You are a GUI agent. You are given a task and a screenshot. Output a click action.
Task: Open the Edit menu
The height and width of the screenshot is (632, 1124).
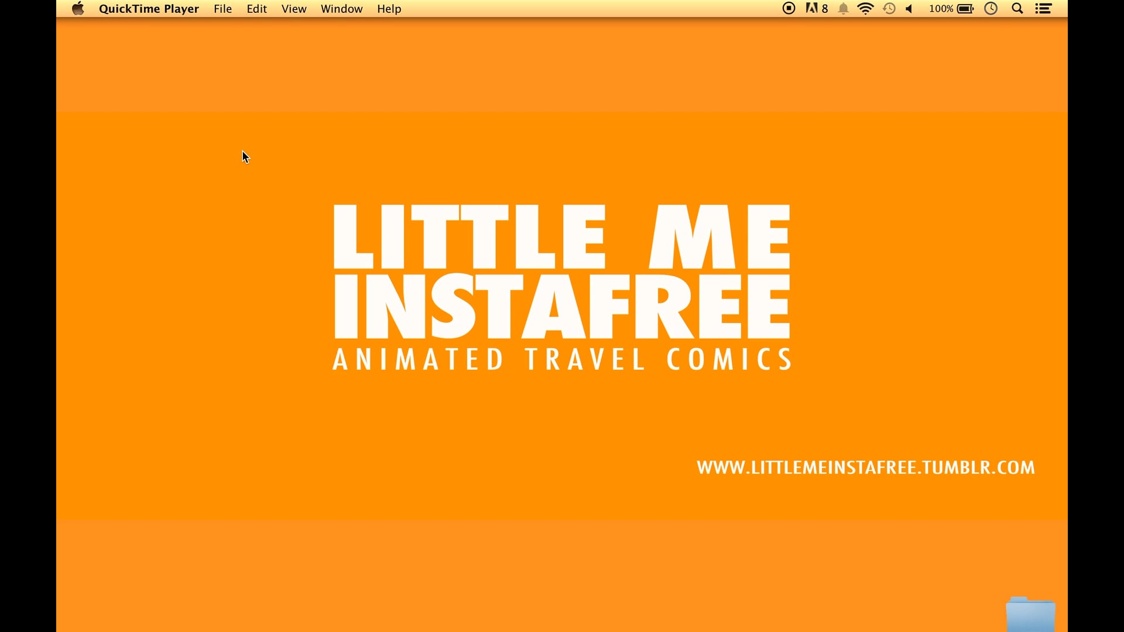[256, 9]
